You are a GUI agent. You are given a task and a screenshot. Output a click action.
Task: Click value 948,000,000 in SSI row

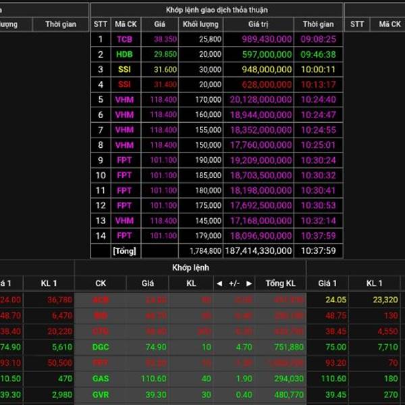(267, 70)
